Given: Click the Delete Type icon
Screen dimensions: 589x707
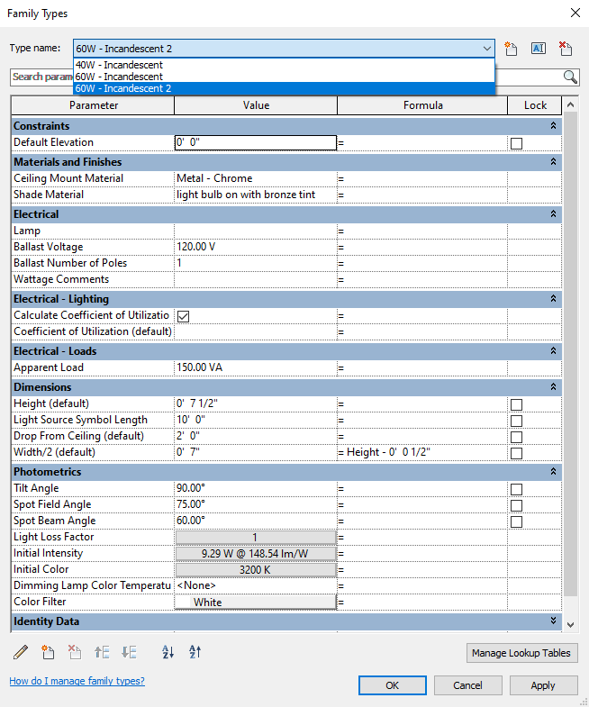Looking at the screenshot, I should pyautogui.click(x=566, y=49).
